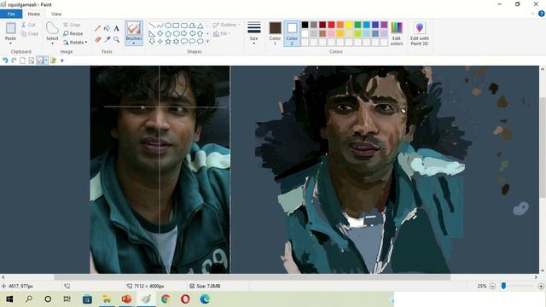Select the Eraser tool
546x307 pixels.
[98, 40]
